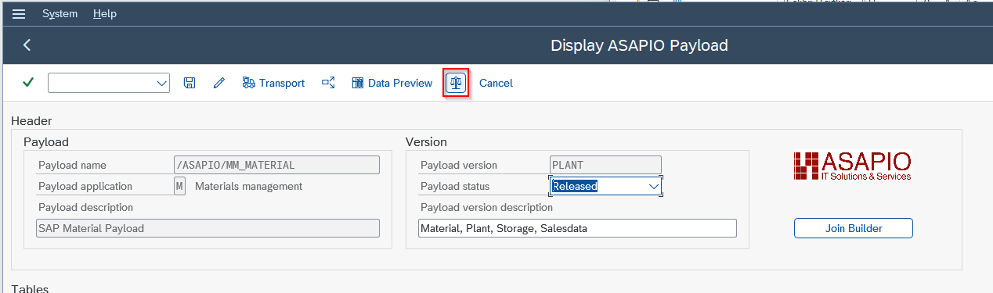Open the Join Builder
This screenshot has width=993, height=293.
click(854, 228)
